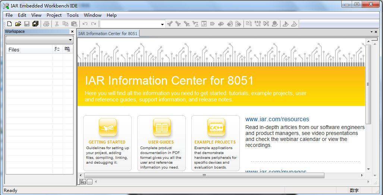Click first icon column beside Files header
This screenshot has width=383, height=195.
point(57,49)
